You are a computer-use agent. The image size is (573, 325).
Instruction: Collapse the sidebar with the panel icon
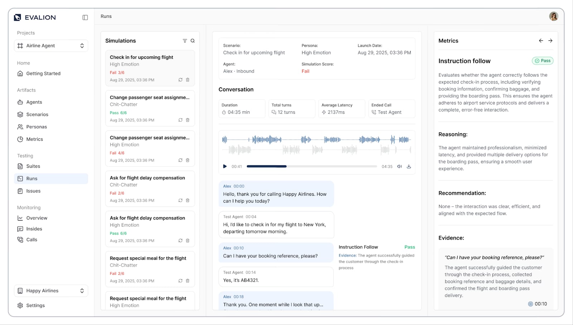85,18
